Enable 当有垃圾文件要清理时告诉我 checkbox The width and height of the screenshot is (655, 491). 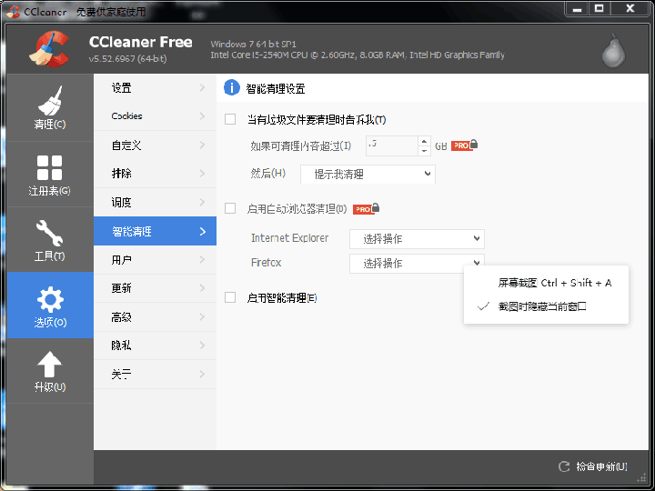click(x=230, y=119)
